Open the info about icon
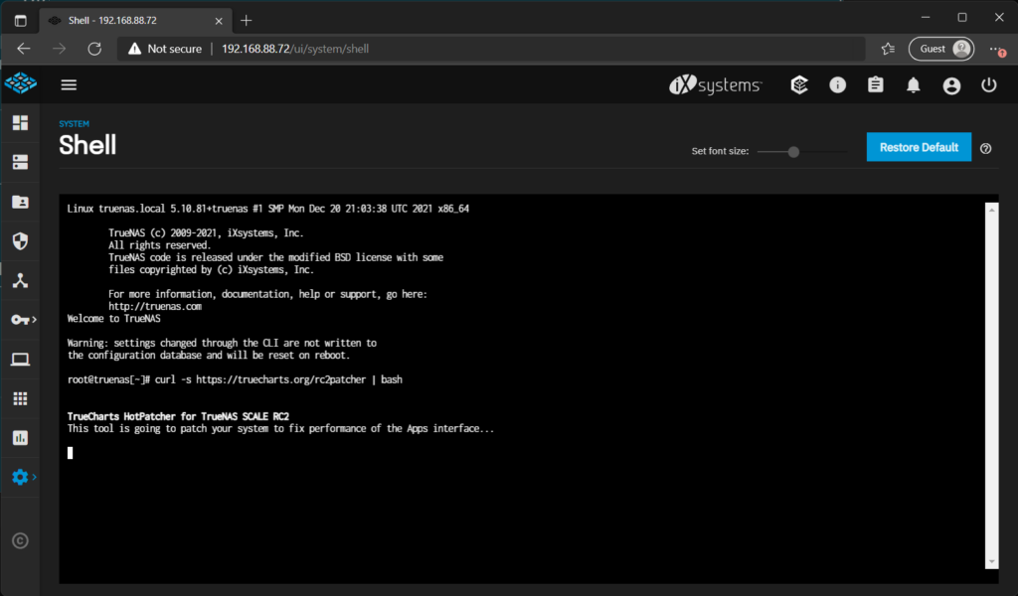 click(837, 85)
